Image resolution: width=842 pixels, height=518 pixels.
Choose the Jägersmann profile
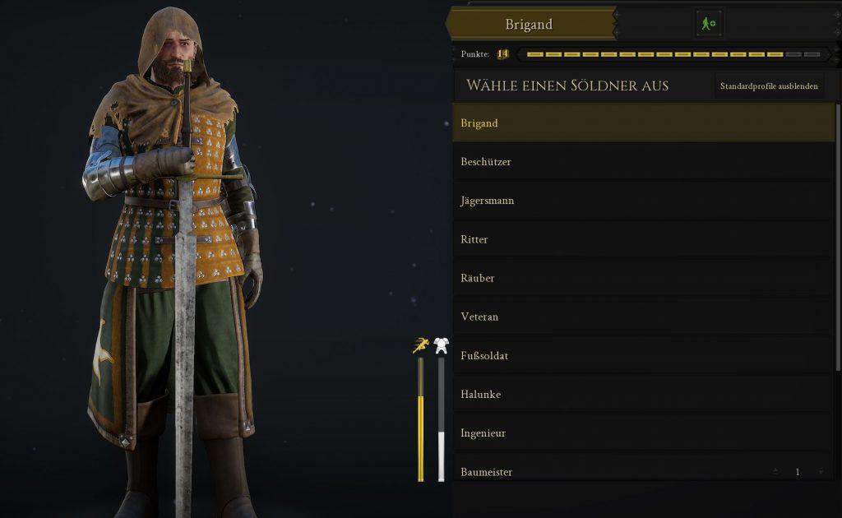[x=643, y=201]
